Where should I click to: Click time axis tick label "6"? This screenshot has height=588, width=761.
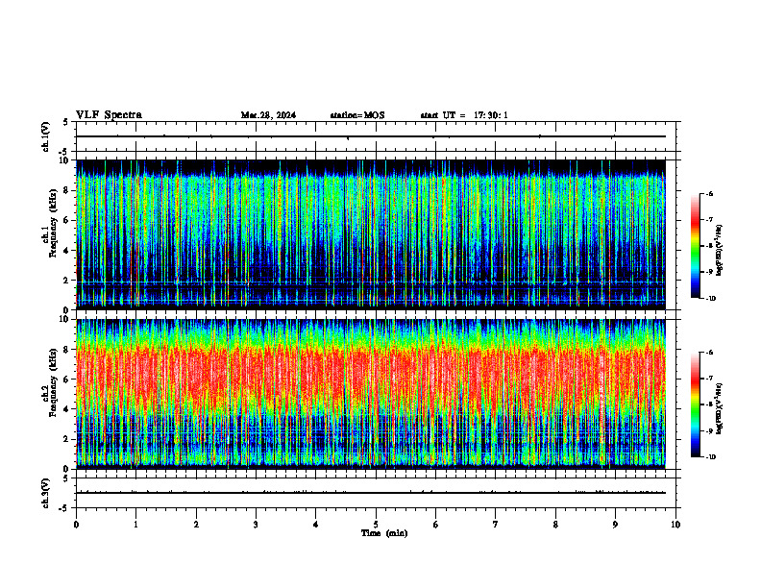(436, 525)
